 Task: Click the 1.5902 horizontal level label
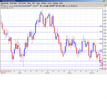[101, 26]
